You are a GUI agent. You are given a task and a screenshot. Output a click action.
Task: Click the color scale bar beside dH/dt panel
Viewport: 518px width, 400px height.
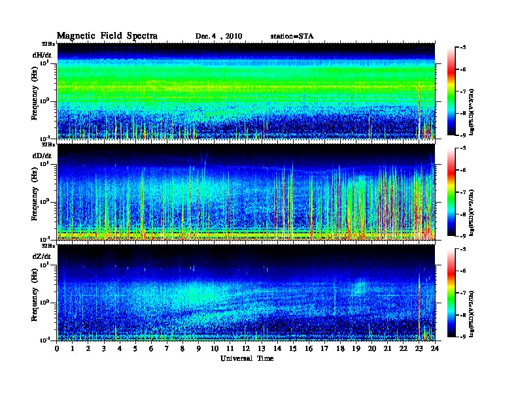click(451, 92)
